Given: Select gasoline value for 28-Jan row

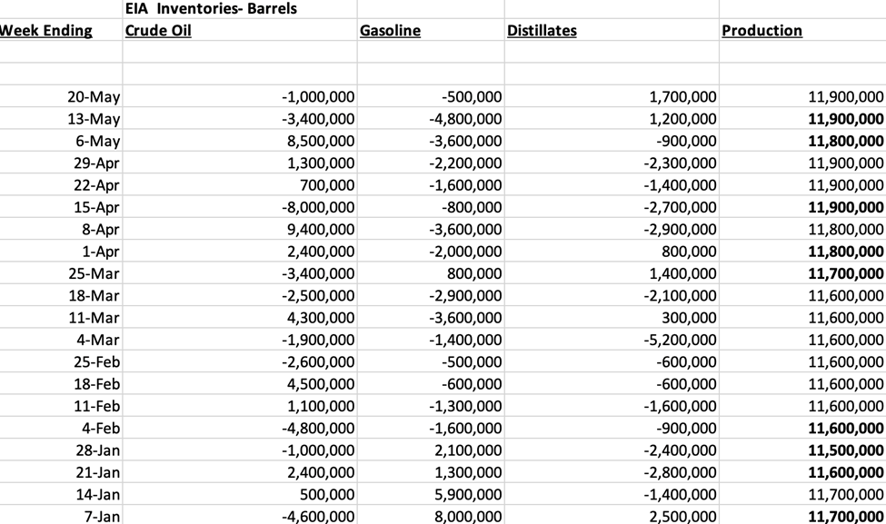Looking at the screenshot, I should click(x=468, y=450).
